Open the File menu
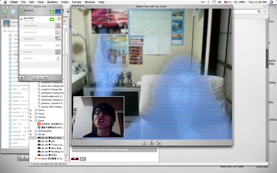The width and height of the screenshot is (277, 173). coord(23,2)
